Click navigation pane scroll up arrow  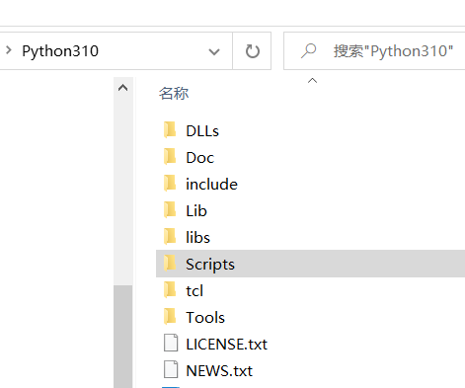[123, 88]
